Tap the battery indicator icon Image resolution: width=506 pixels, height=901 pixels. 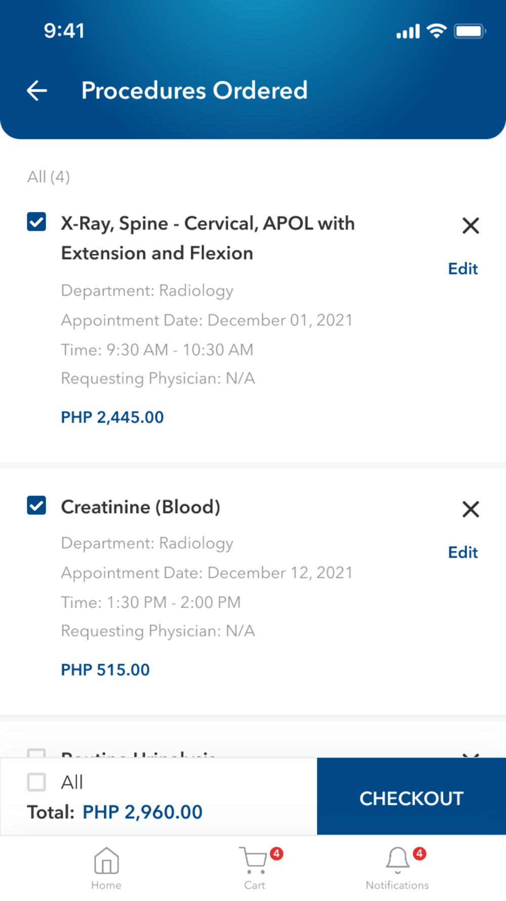click(x=470, y=31)
